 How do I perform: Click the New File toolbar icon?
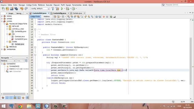pyautogui.click(x=3, y=9)
